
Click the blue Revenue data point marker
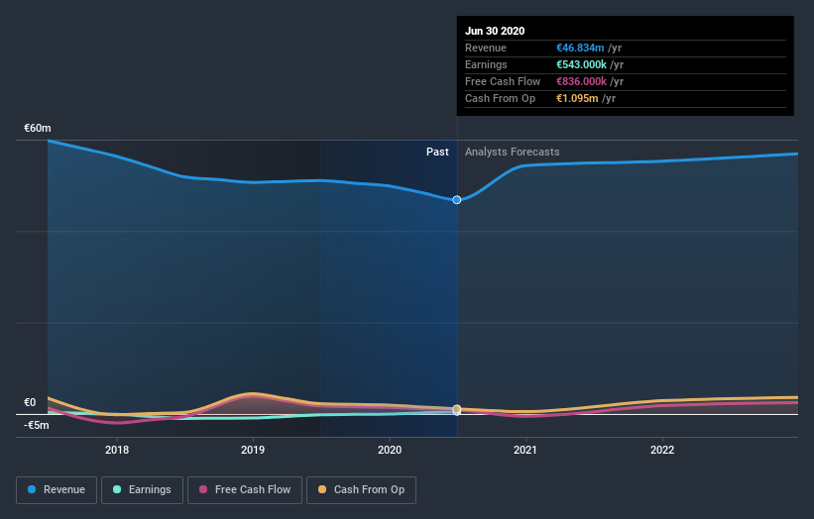(457, 200)
